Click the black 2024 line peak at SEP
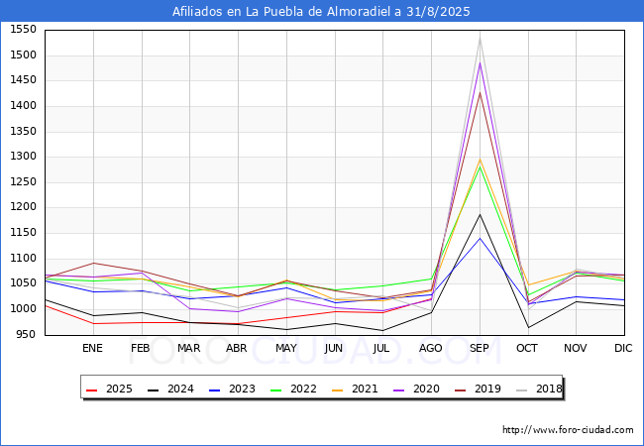 pos(480,214)
